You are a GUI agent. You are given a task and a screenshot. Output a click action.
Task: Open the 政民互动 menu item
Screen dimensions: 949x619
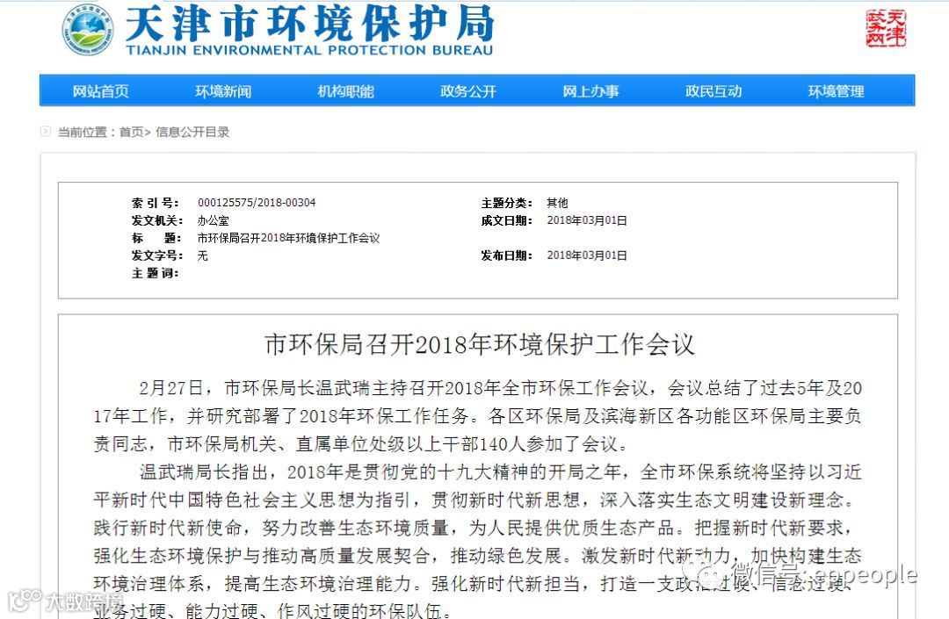pos(714,91)
